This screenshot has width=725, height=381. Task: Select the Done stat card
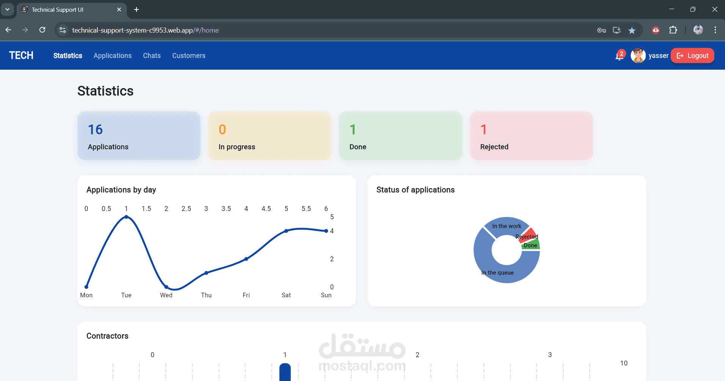click(400, 136)
